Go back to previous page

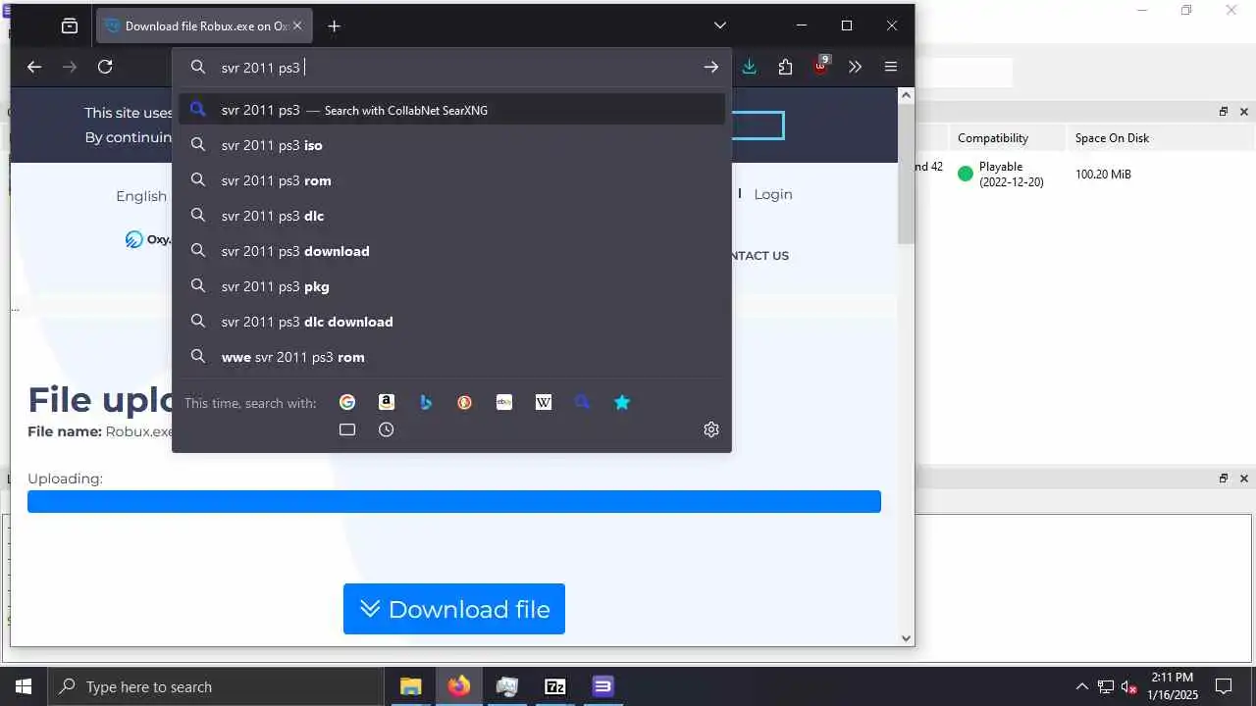(x=34, y=67)
